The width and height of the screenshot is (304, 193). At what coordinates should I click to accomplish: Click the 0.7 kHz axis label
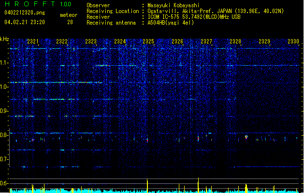[x=4, y=159]
